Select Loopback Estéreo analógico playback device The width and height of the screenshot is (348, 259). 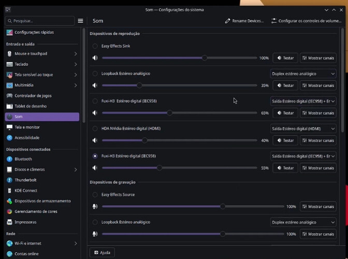95,74
